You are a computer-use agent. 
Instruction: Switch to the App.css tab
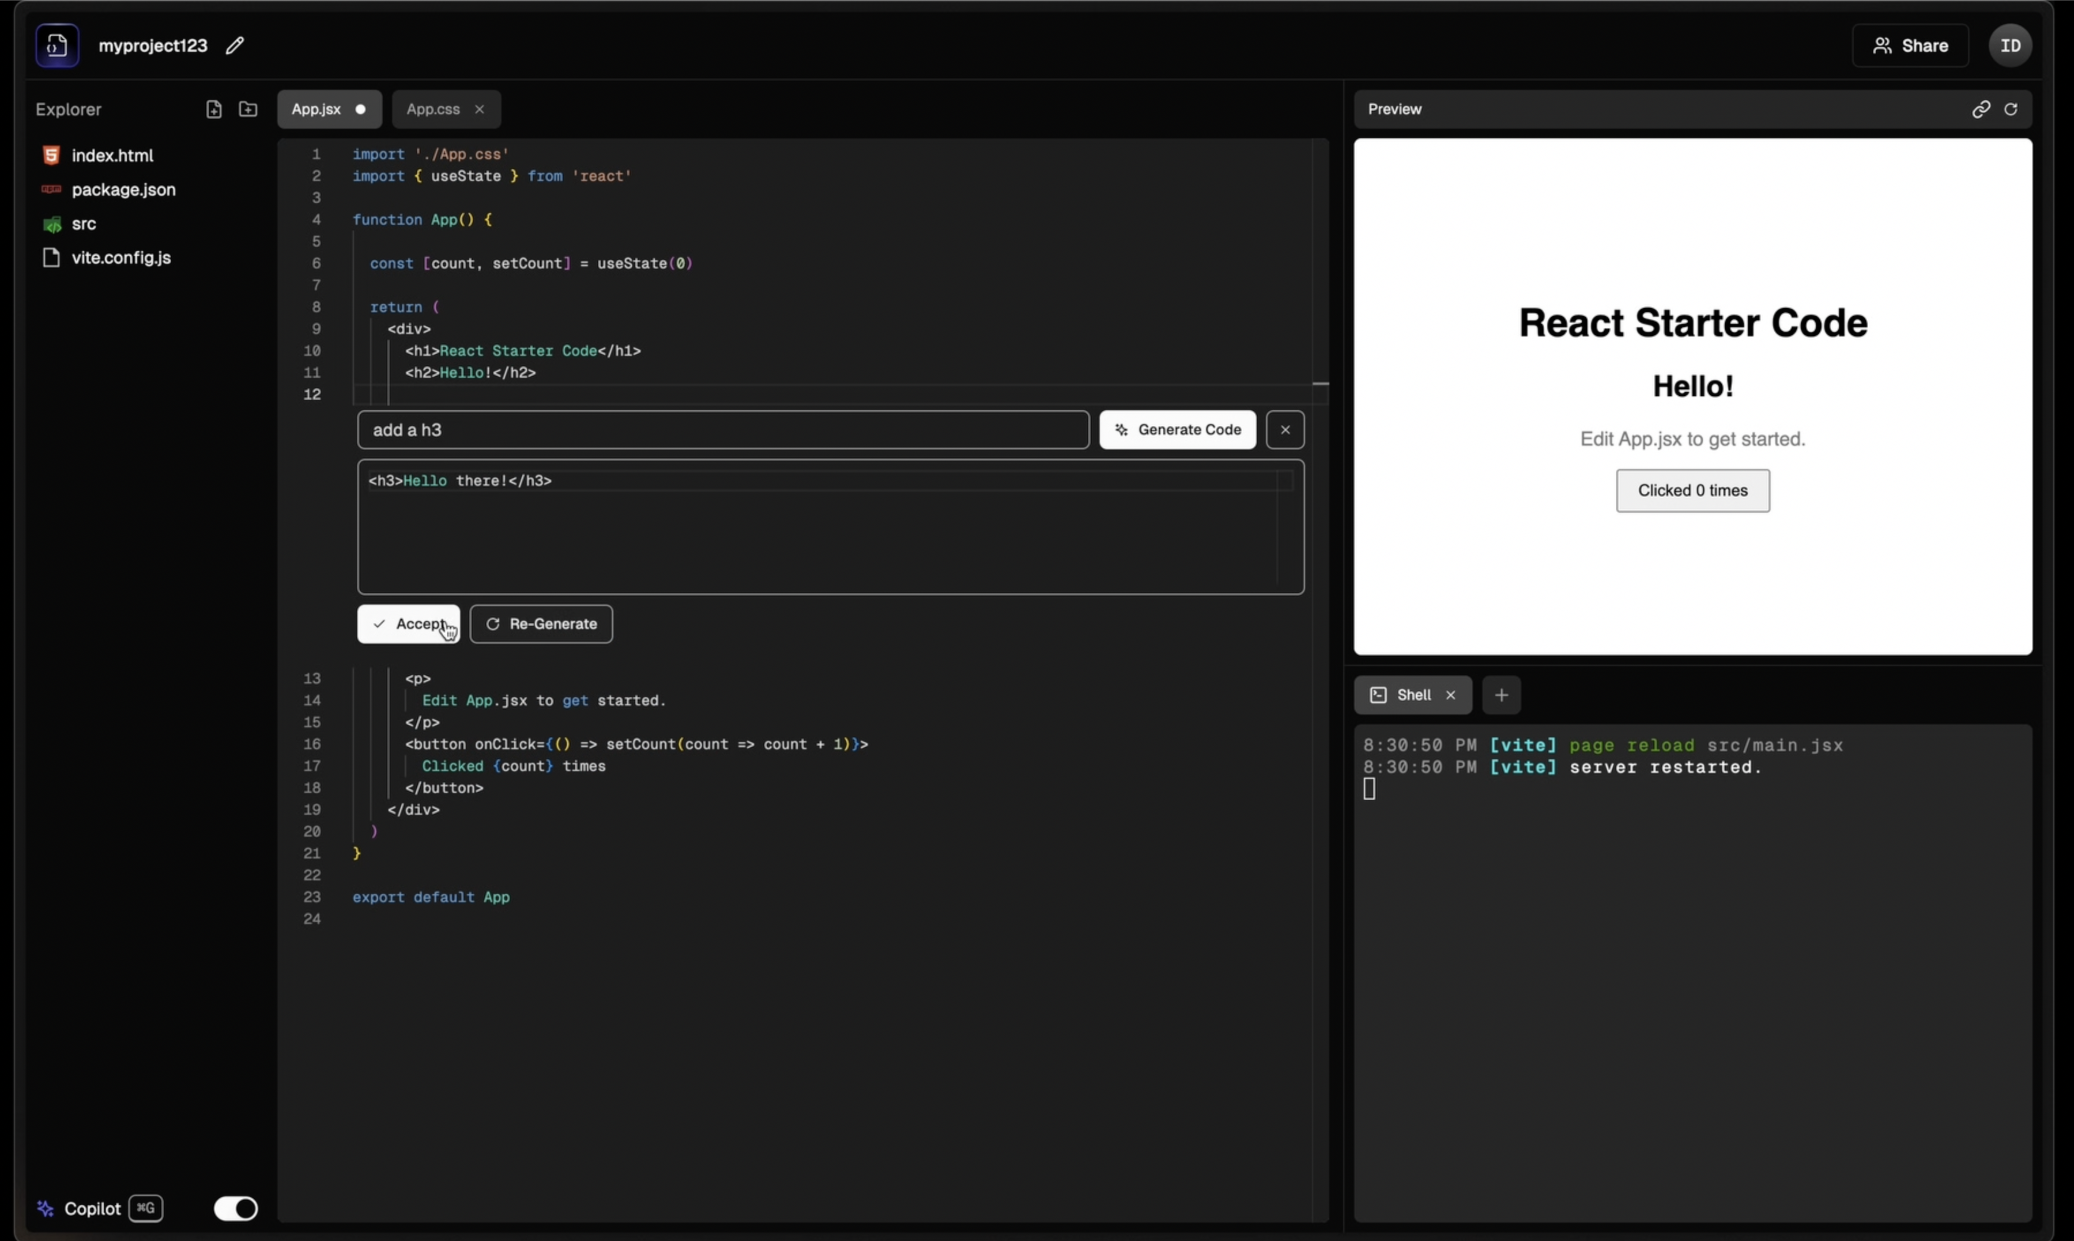[x=432, y=109]
